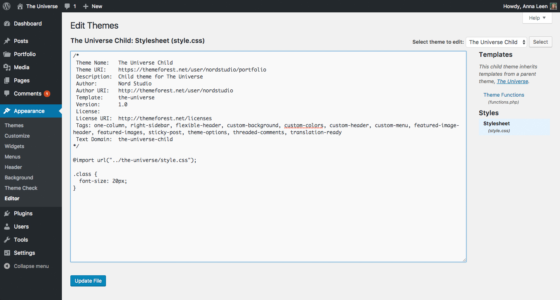Select Editor submenu item

pyautogui.click(x=12, y=198)
